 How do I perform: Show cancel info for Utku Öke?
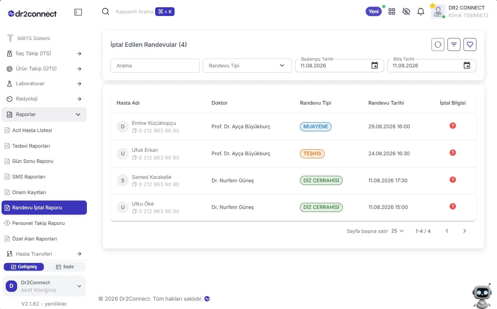[x=453, y=206]
